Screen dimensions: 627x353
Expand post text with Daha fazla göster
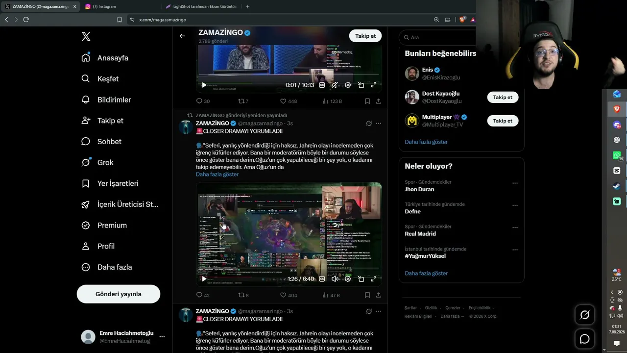(217, 174)
